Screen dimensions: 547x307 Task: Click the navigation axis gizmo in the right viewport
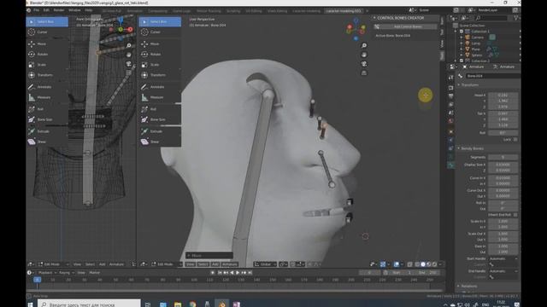356,29
